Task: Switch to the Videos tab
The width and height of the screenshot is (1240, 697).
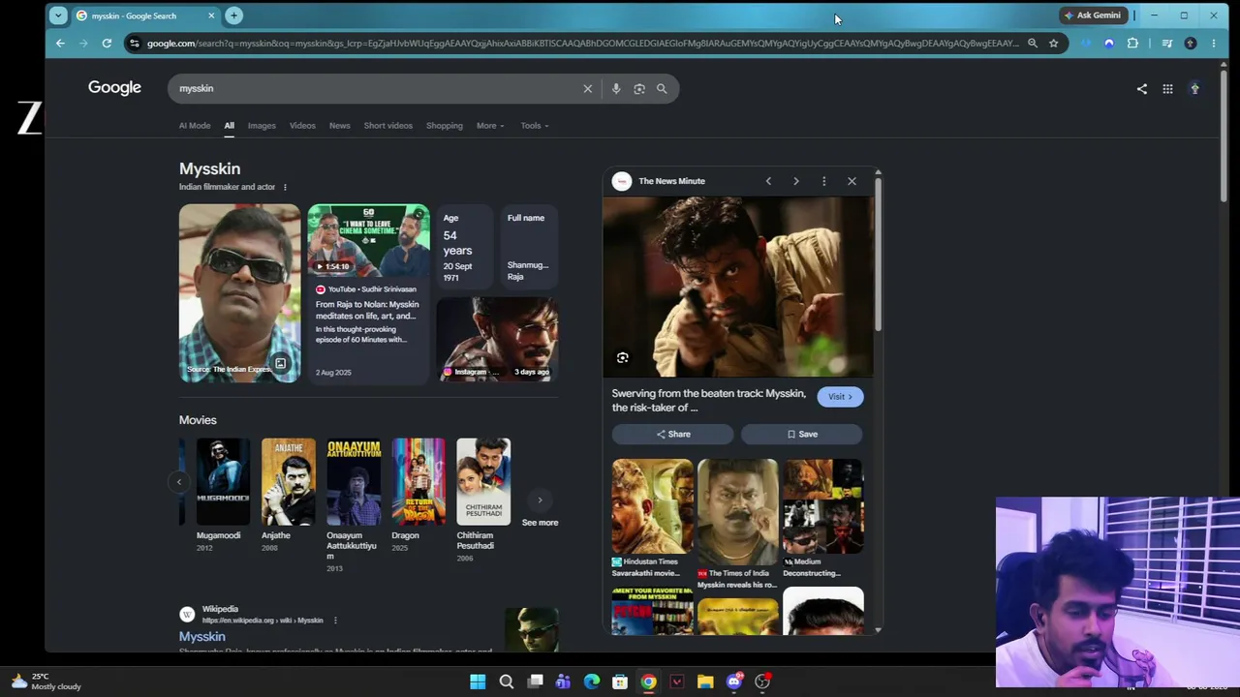Action: [x=302, y=126]
